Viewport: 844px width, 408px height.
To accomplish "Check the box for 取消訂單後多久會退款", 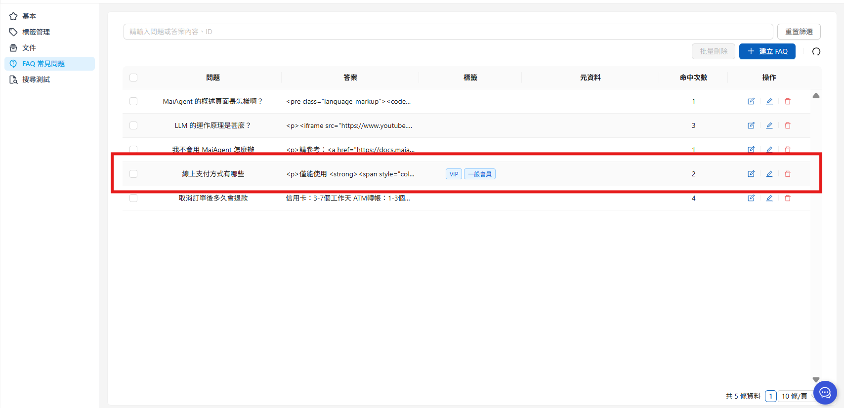I will [x=133, y=198].
